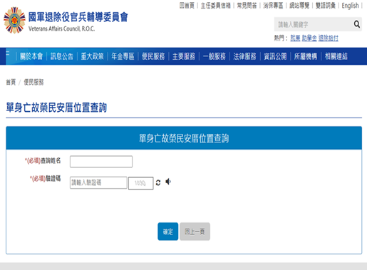Viewport: 367px width, 270px height.
Task: Click the hot keyword 就業
Action: 295,38
